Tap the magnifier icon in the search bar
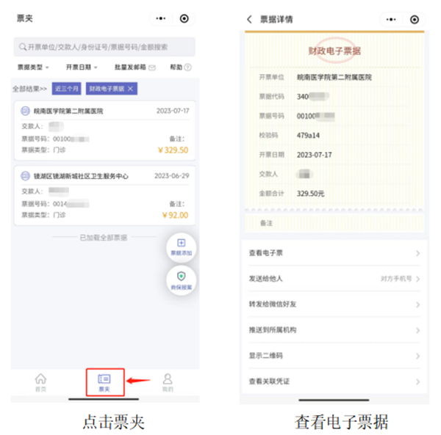This screenshot has height=435, width=441. (x=23, y=47)
